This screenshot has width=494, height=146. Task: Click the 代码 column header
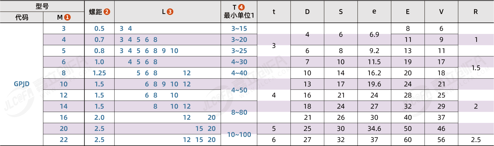(x=22, y=17)
